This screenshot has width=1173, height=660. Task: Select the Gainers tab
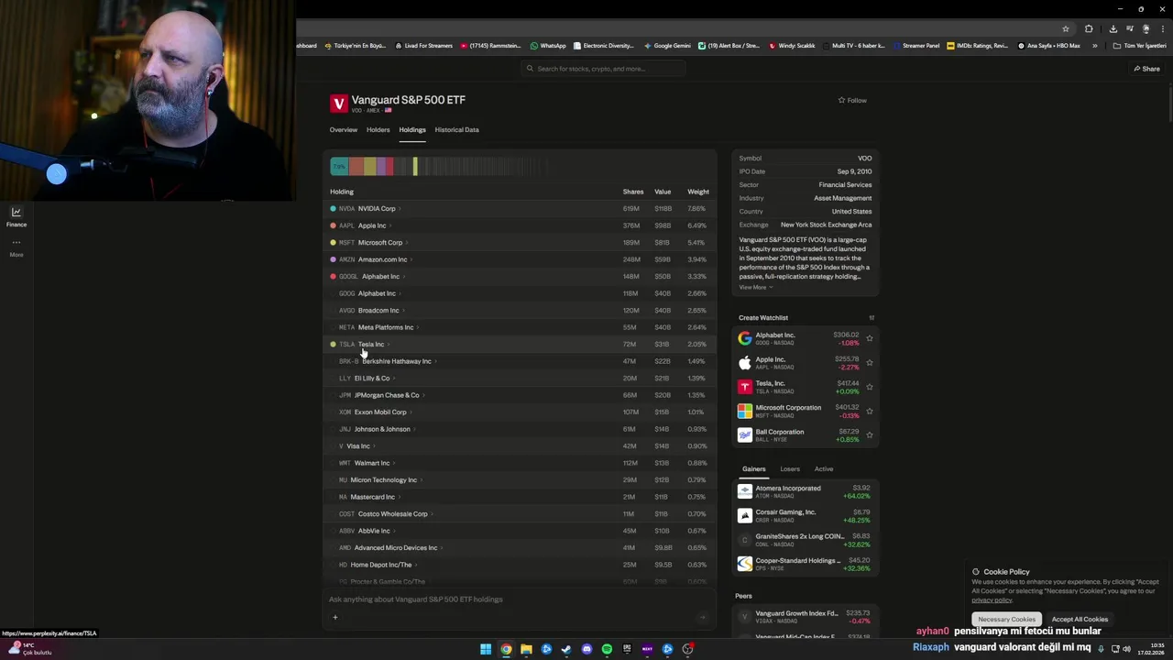tap(754, 469)
